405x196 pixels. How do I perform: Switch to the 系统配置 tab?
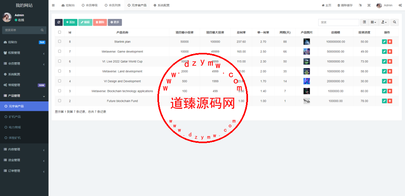[161, 5]
